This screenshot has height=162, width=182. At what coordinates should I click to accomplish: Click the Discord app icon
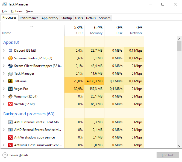pos(10,51)
